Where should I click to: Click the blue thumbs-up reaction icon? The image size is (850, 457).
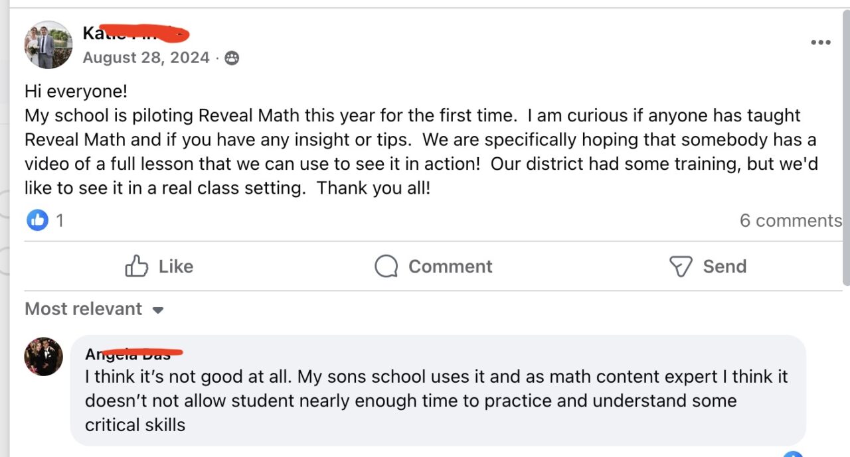tap(37, 220)
